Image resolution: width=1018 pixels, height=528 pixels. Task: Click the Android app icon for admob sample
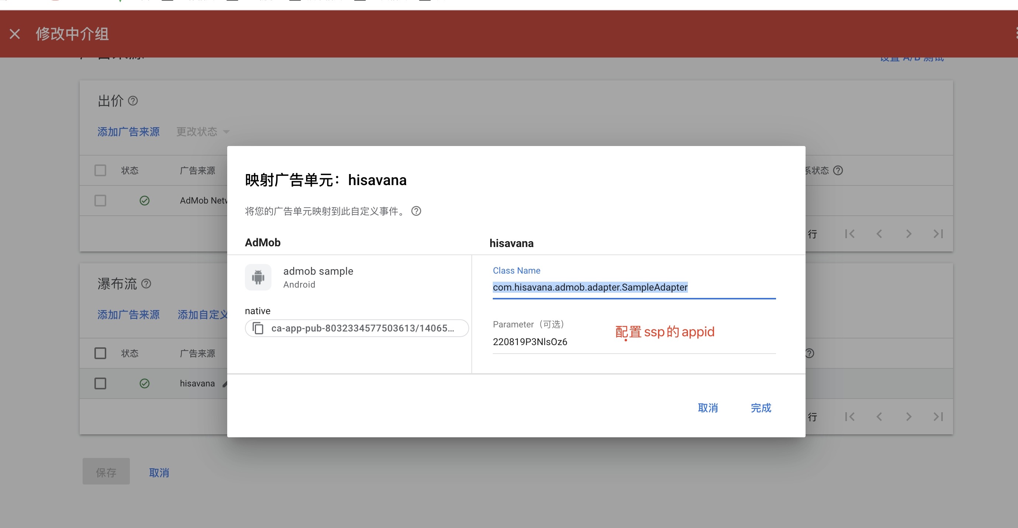pyautogui.click(x=258, y=277)
